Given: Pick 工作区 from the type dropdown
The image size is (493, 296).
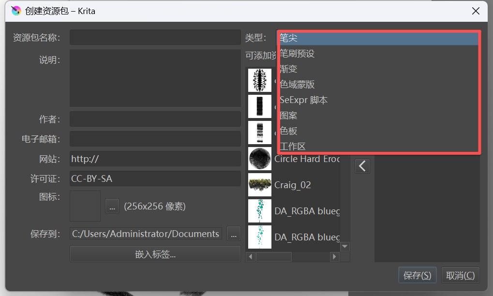Looking at the screenshot, I should (293, 146).
